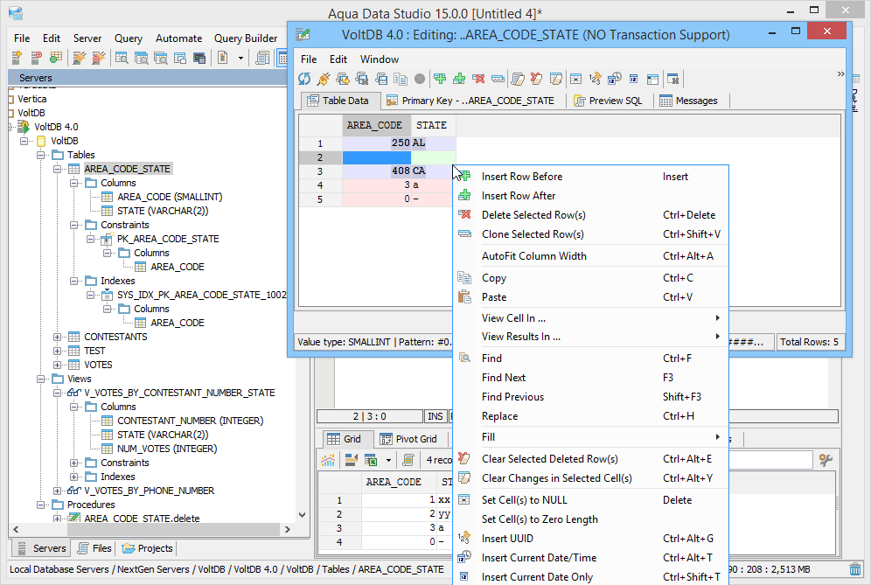Collapse the Indexes folder under AREA_CODE_STATE

point(73,281)
